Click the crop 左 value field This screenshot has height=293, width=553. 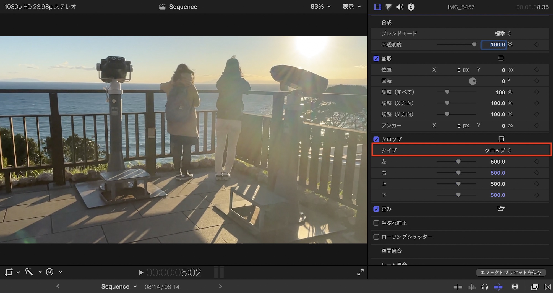pos(498,162)
